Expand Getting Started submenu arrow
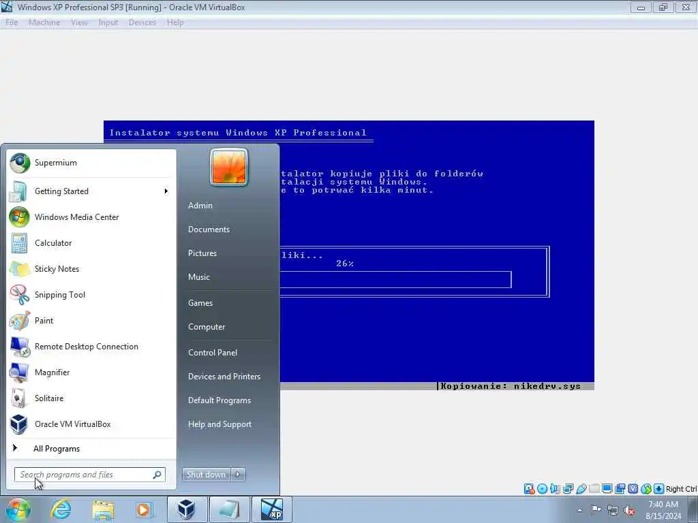Screen dimensions: 698x523 (x=166, y=191)
